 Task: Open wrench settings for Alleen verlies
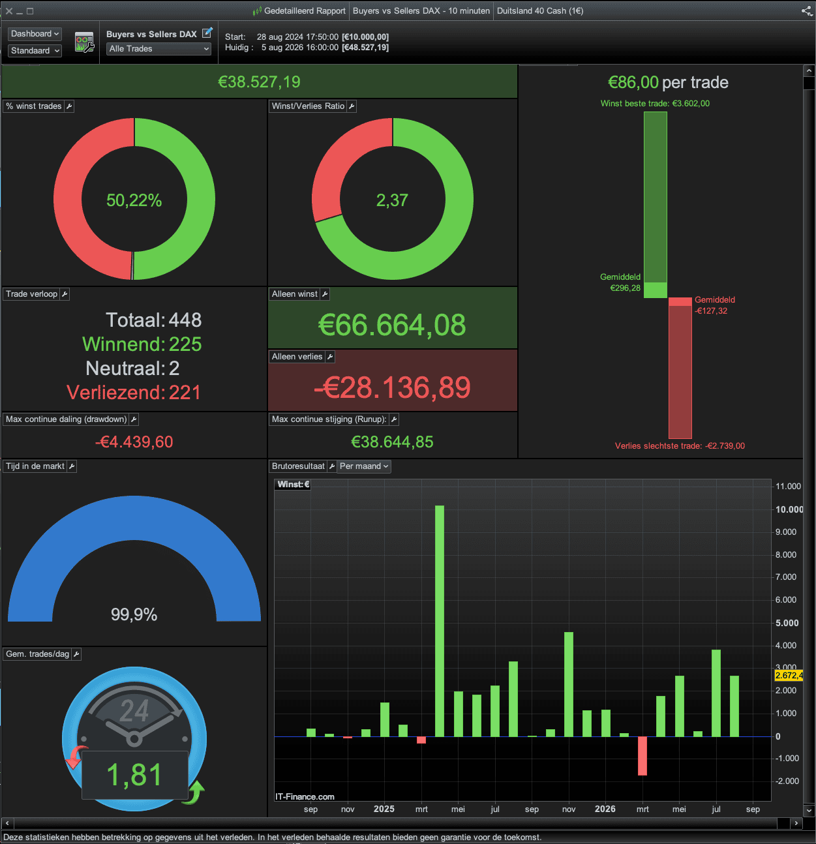[330, 357]
